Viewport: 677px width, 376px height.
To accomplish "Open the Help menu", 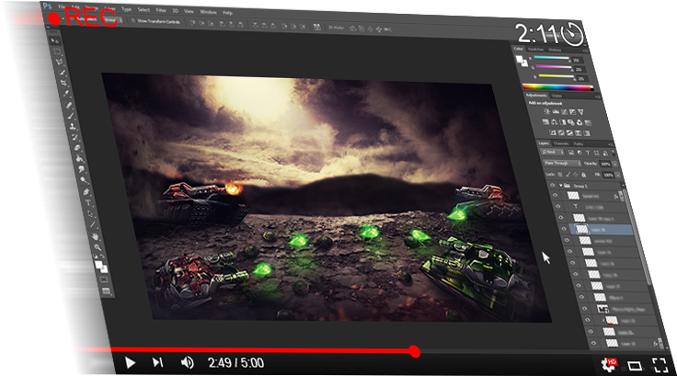I will (x=227, y=13).
